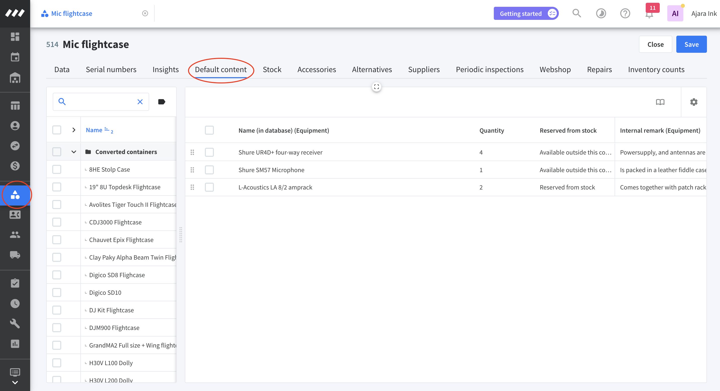Viewport: 720px width, 391px height.
Task: Open the clock time icon in sidebar
Action: 15,304
